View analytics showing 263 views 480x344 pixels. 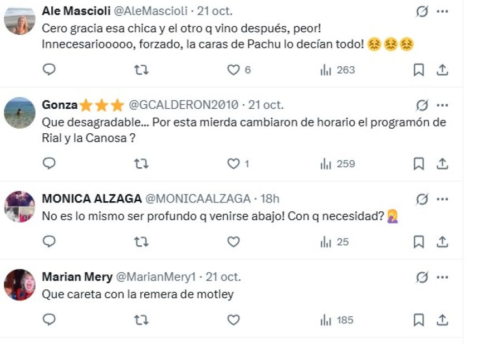(337, 70)
